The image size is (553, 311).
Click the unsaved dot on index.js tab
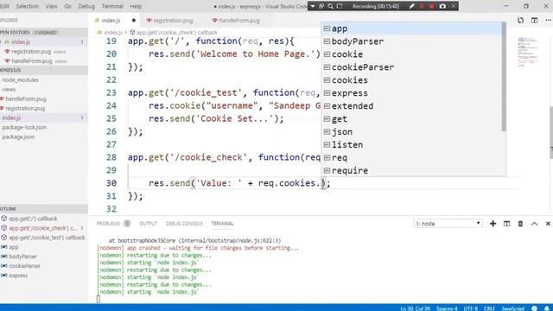[134, 21]
